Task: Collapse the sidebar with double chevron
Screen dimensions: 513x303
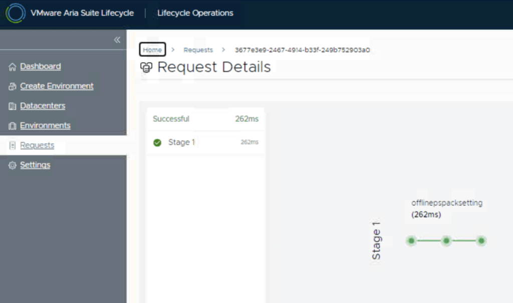Action: 117,40
